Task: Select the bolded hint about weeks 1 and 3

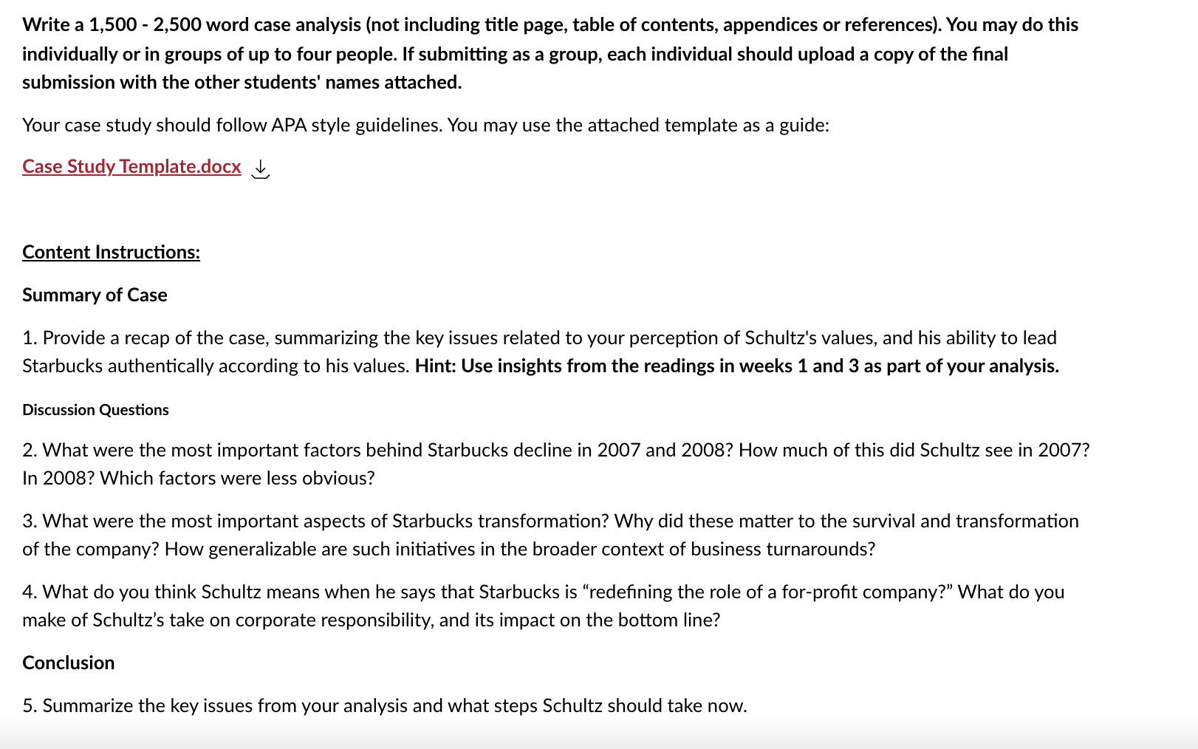Action: point(739,366)
